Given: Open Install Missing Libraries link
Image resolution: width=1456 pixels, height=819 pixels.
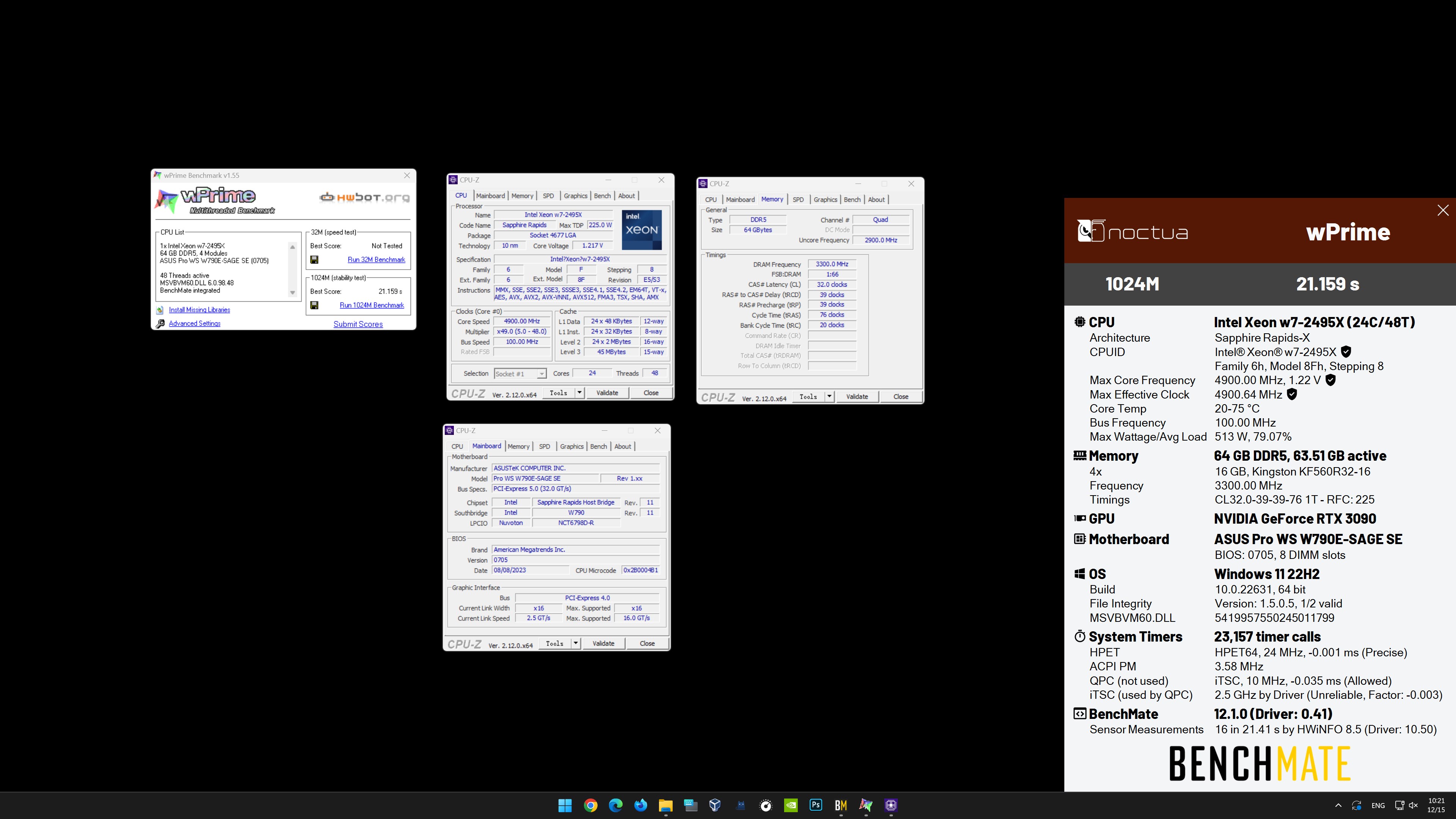Looking at the screenshot, I should coord(199,310).
